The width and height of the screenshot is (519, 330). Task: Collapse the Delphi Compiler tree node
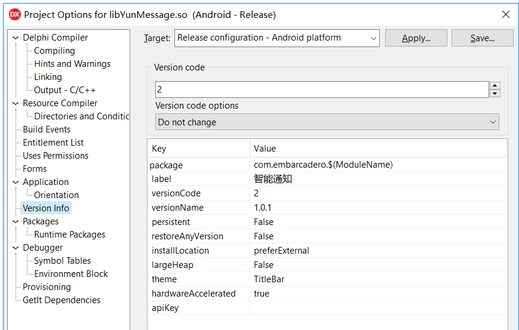click(x=16, y=38)
